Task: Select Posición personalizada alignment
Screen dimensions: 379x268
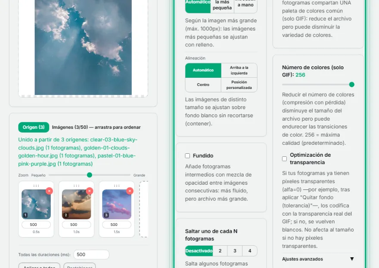Action: pos(239,85)
